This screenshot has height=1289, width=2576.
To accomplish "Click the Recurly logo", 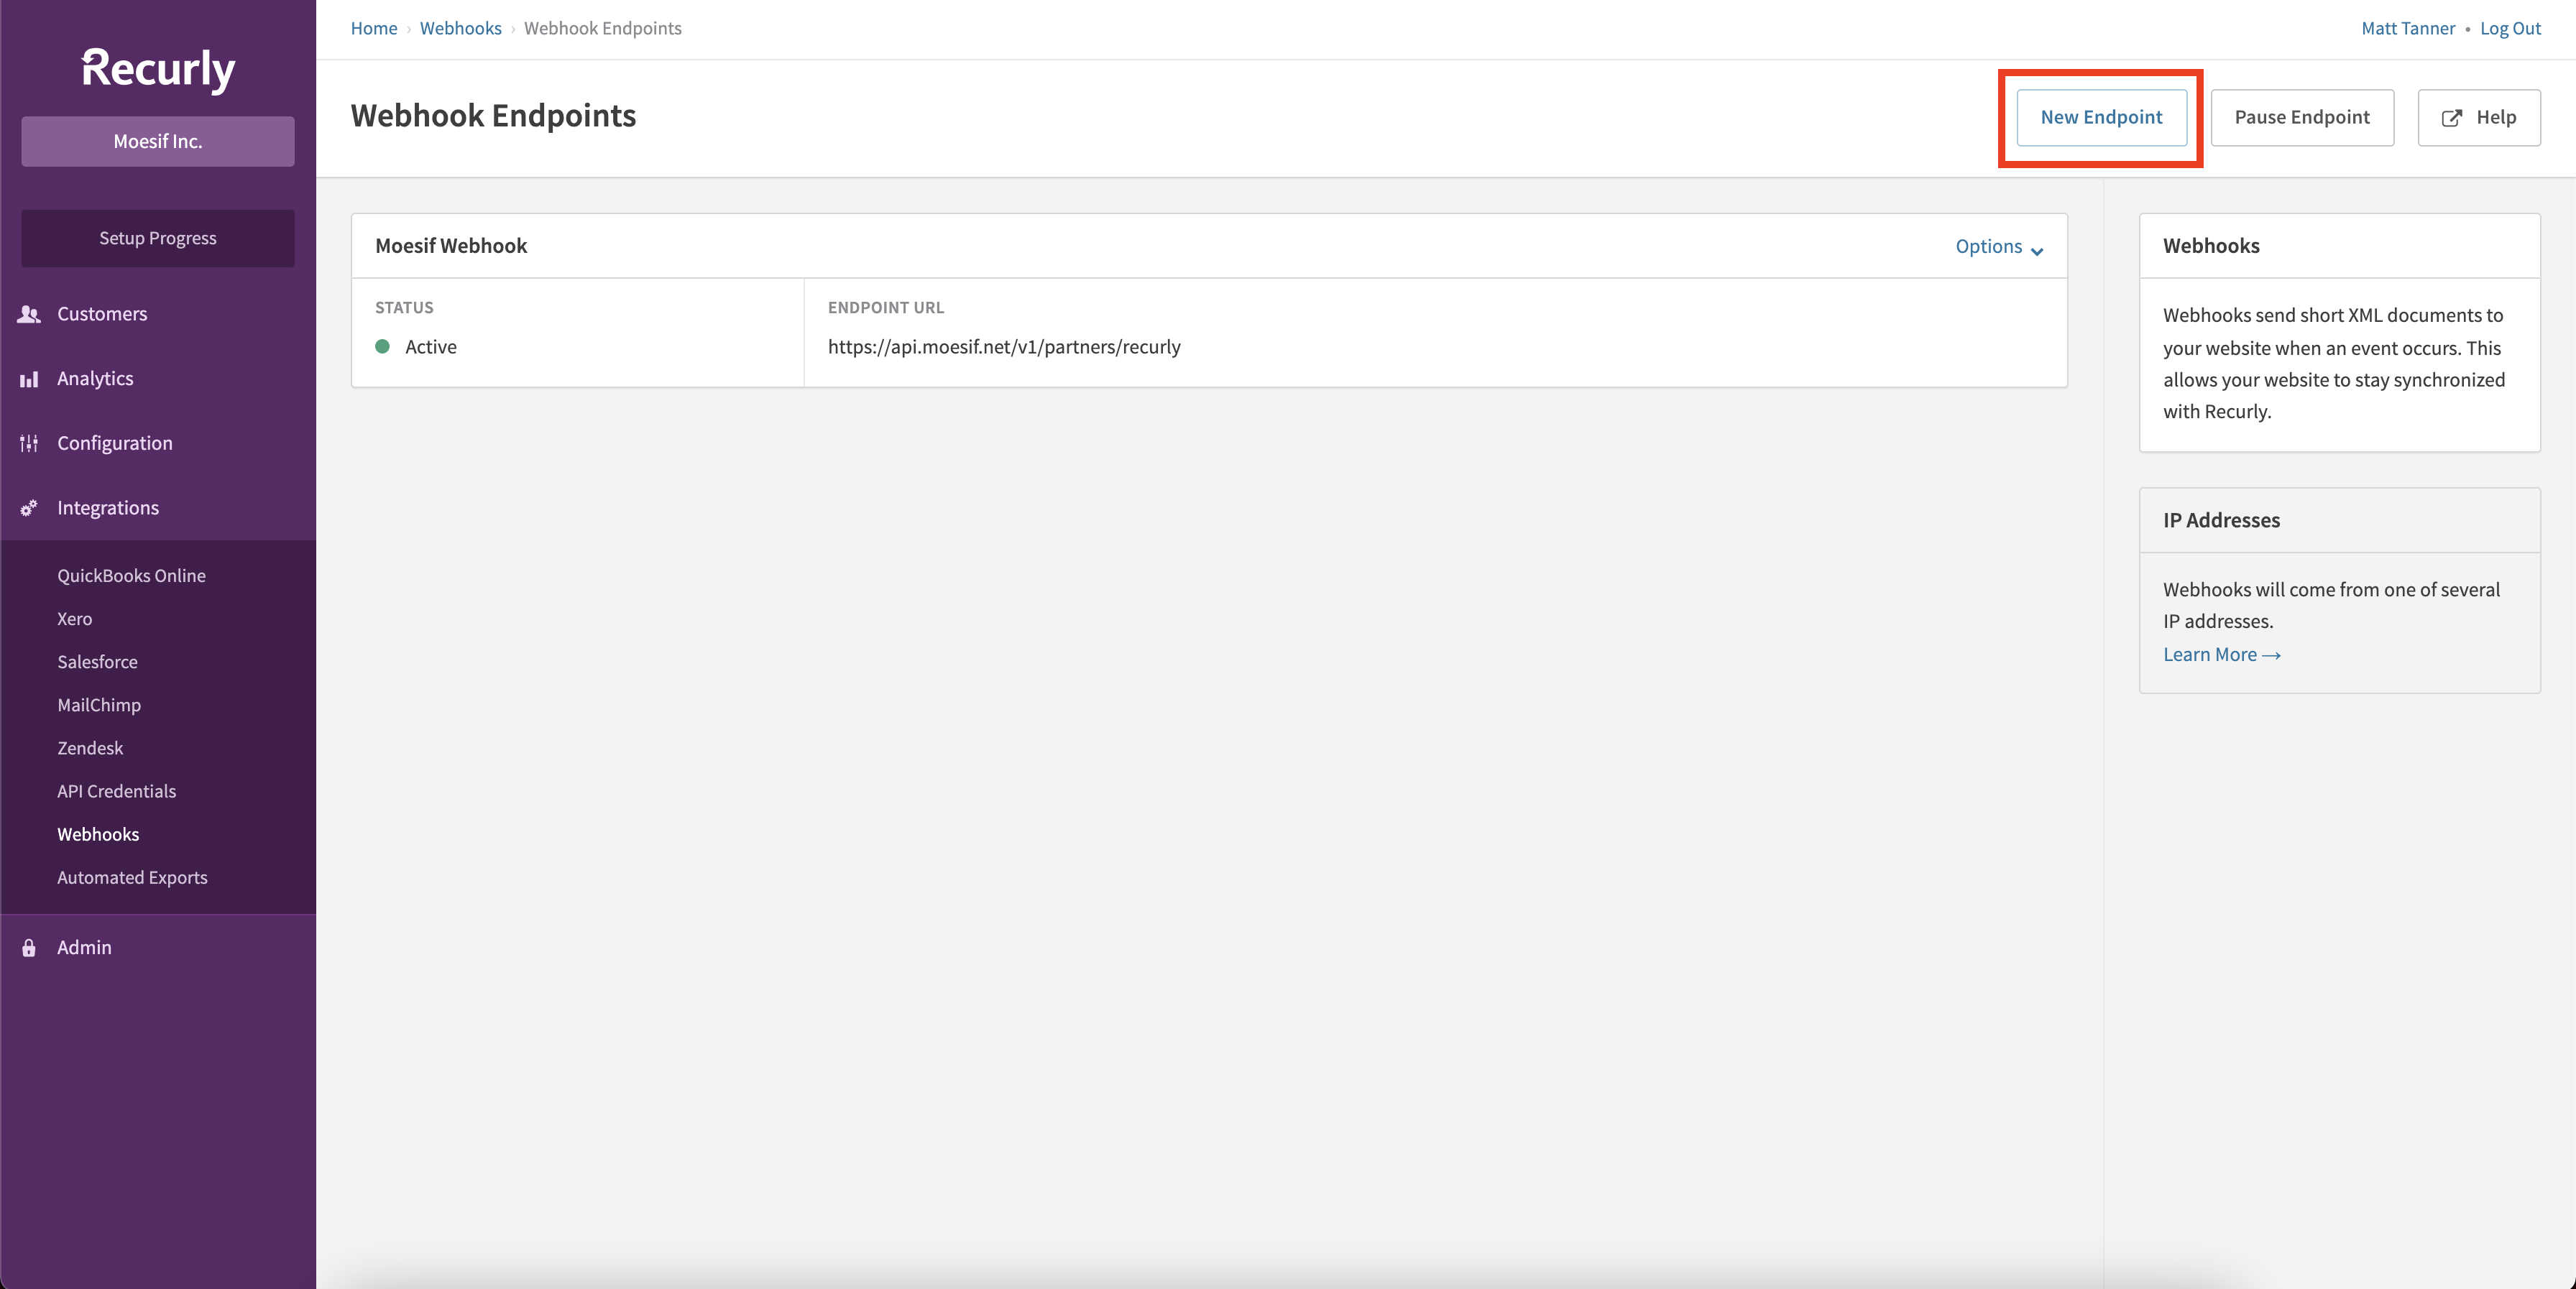I will pyautogui.click(x=157, y=68).
